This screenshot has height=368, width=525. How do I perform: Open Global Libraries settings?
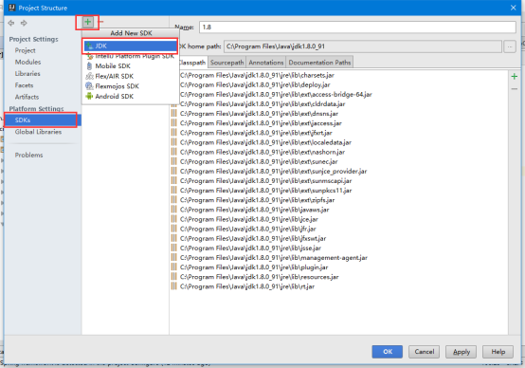pyautogui.click(x=38, y=132)
